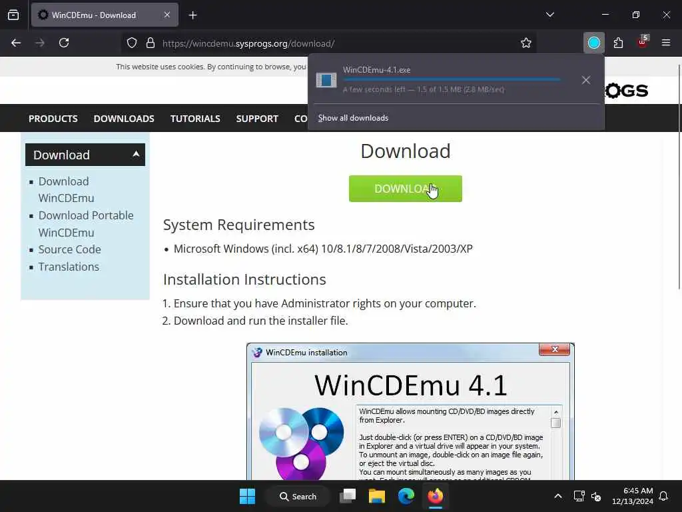Click the green DOWNLOAD button

pos(406,189)
